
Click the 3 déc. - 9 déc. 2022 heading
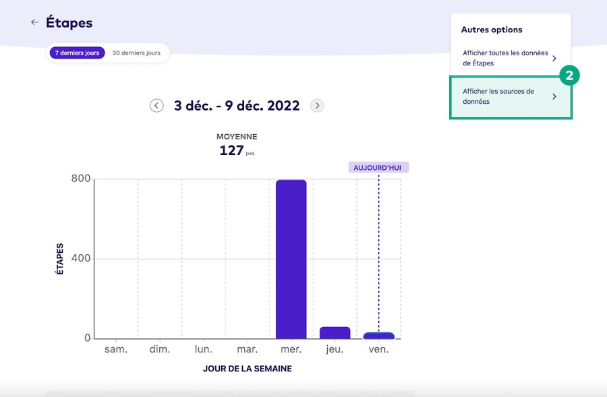click(x=237, y=106)
